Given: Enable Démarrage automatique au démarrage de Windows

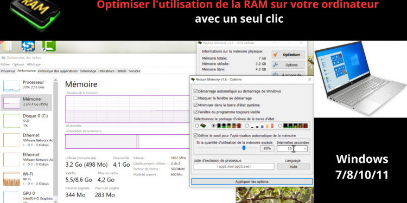Looking at the screenshot, I should pyautogui.click(x=195, y=91).
